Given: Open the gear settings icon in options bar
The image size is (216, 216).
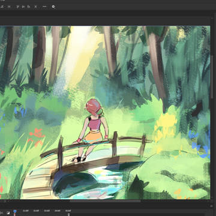Looking at the screenshot, I should point(53,7).
